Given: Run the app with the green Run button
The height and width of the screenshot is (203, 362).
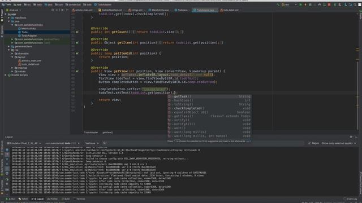Looking at the screenshot, I should point(300,5).
